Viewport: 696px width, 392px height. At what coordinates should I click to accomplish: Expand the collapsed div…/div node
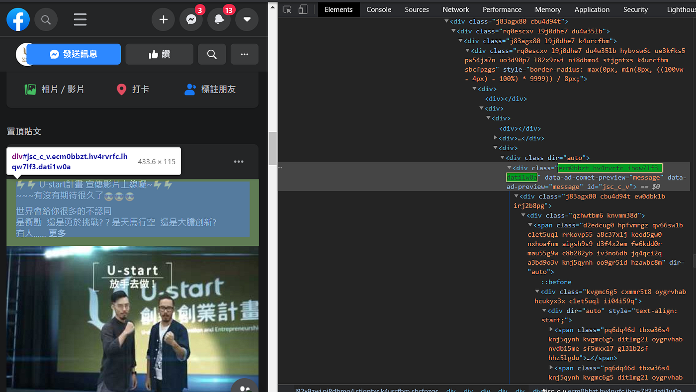coord(496,138)
